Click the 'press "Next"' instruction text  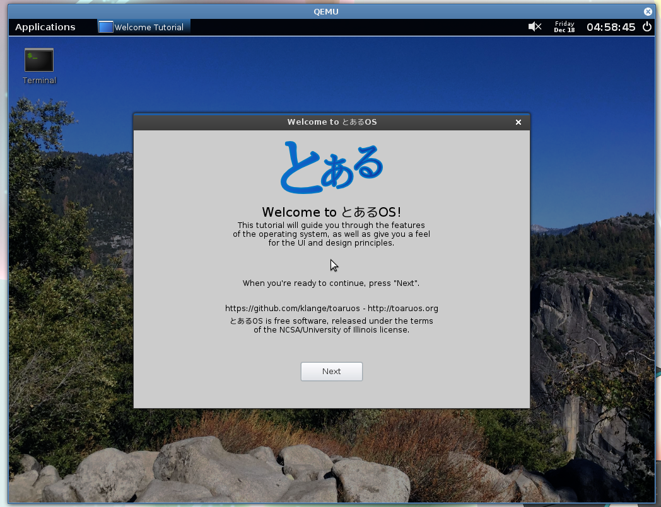331,283
